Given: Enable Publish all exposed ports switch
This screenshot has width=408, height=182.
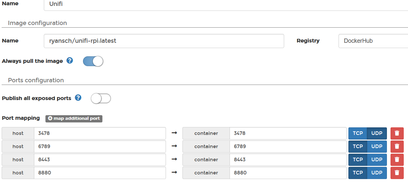Looking at the screenshot, I should [x=101, y=98].
